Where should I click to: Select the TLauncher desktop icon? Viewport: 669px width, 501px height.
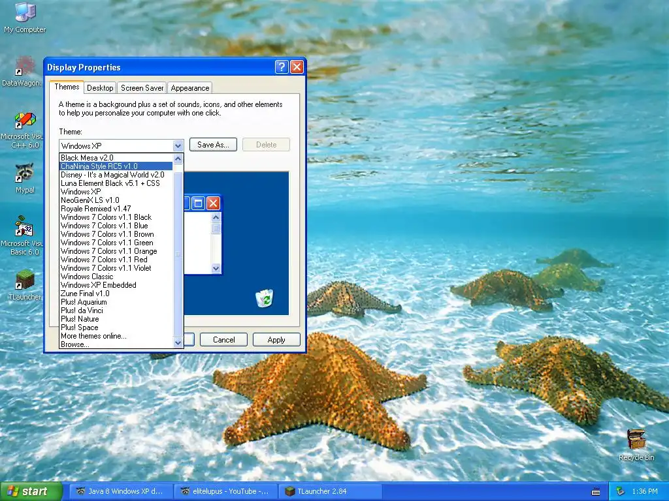pos(25,285)
